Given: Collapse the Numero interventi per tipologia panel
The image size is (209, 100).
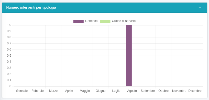Looking at the screenshot, I should (200, 8).
